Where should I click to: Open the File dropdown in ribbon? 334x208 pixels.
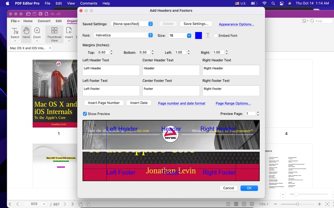coord(15,21)
